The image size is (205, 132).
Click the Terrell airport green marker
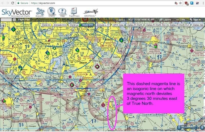click(156, 46)
